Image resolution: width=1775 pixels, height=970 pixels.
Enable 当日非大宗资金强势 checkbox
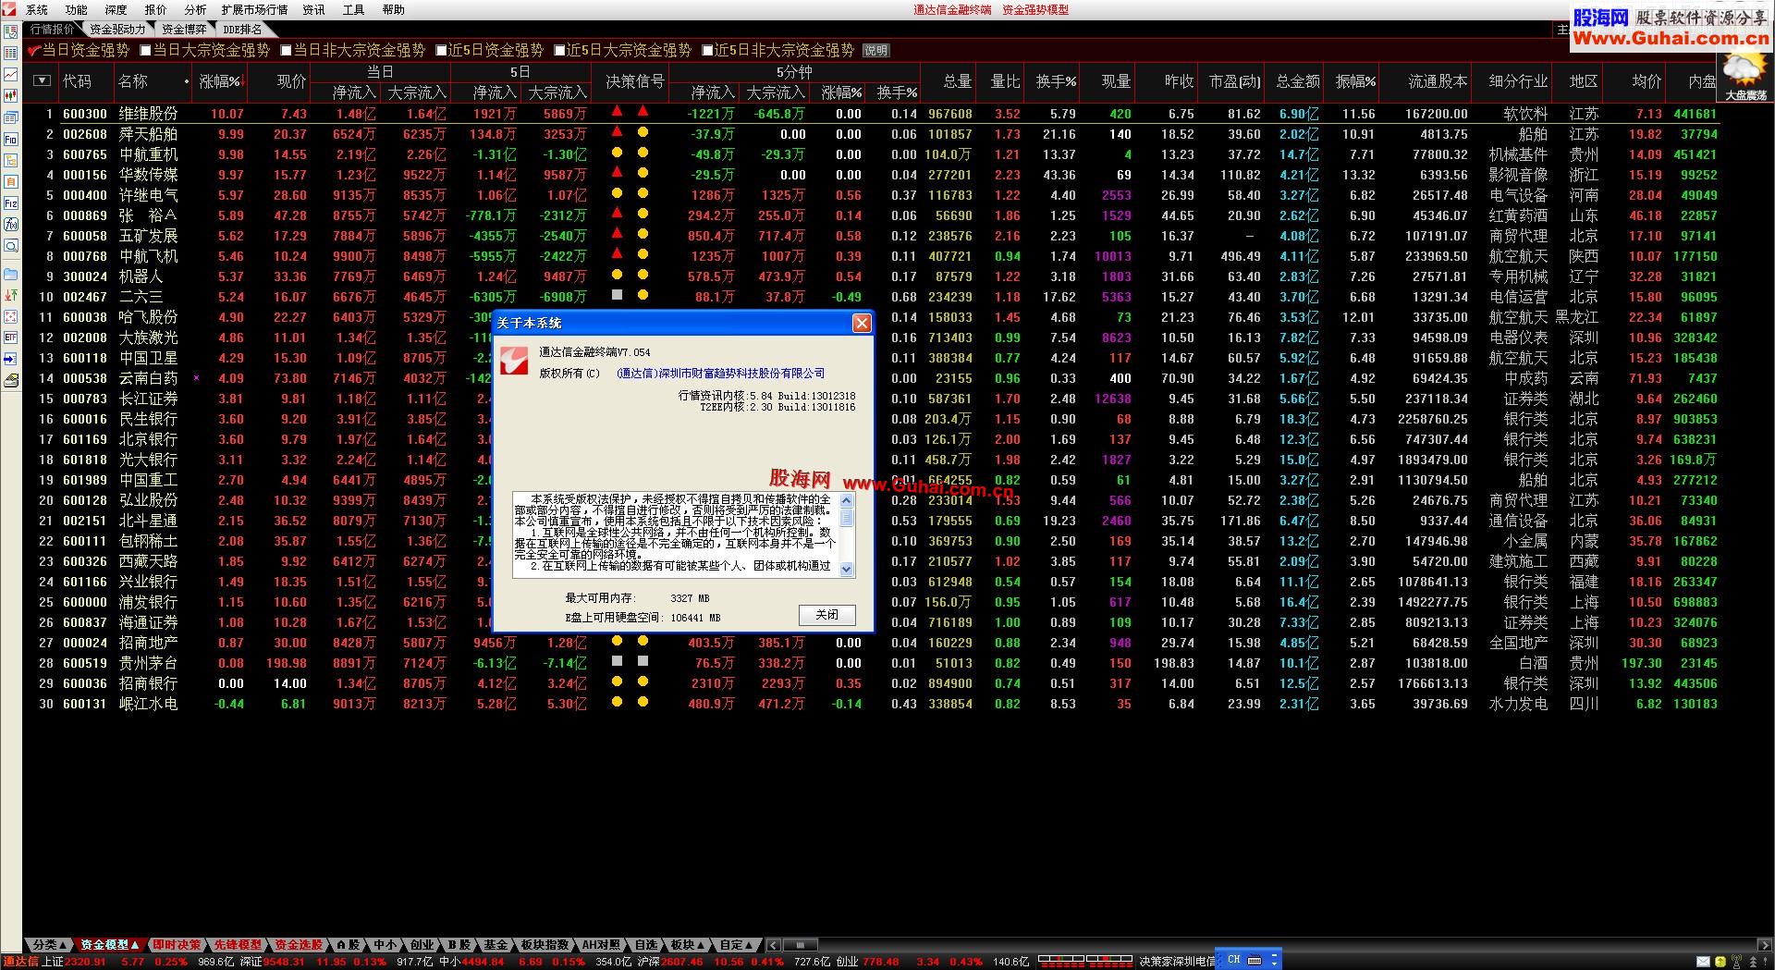pyautogui.click(x=286, y=50)
